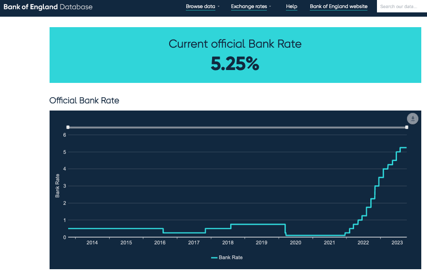Go to the Bank of England website link

[338, 7]
